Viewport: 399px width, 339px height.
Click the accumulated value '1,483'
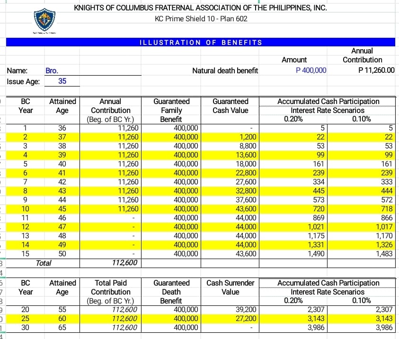[384, 253]
